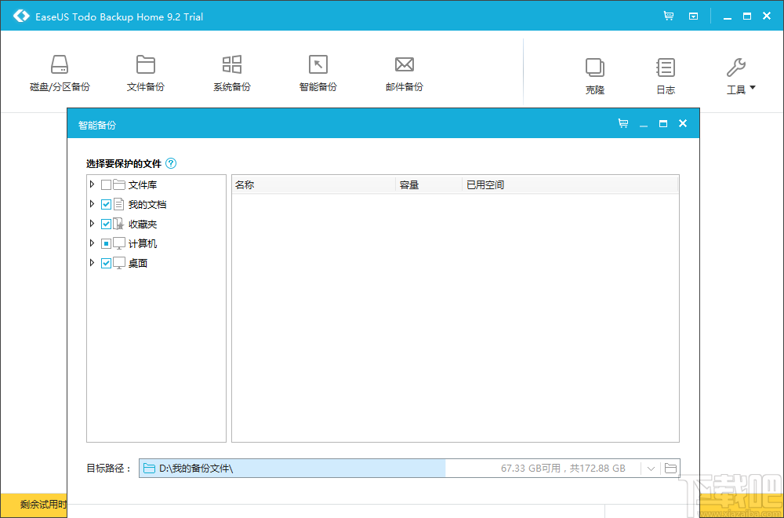Open the target path dropdown arrow
Viewport: 784px width, 518px height.
(651, 467)
